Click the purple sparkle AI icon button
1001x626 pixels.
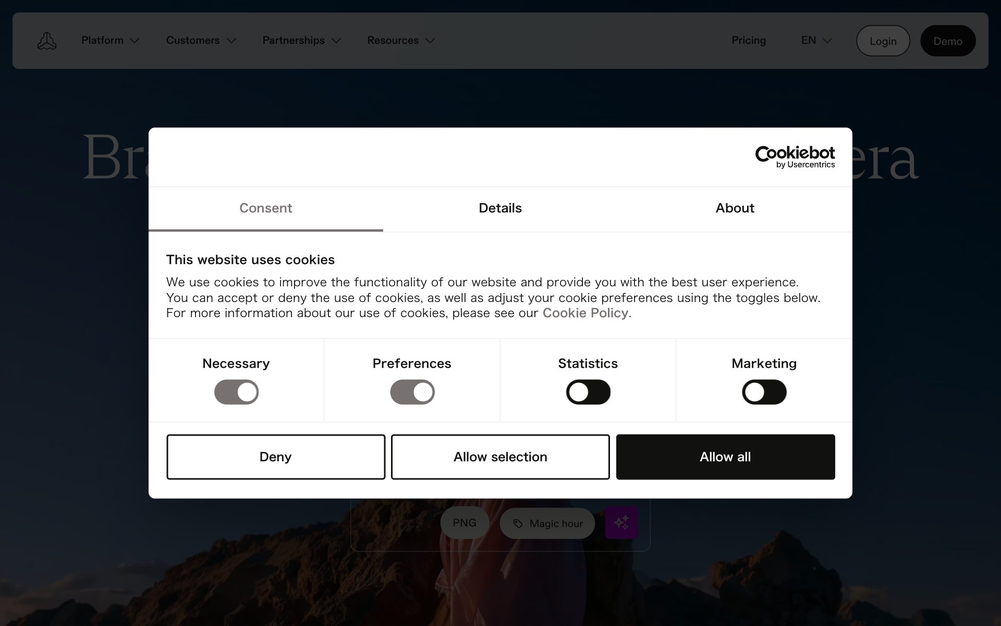pos(621,522)
